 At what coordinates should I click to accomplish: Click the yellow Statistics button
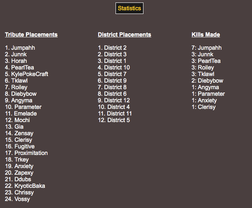129,8
